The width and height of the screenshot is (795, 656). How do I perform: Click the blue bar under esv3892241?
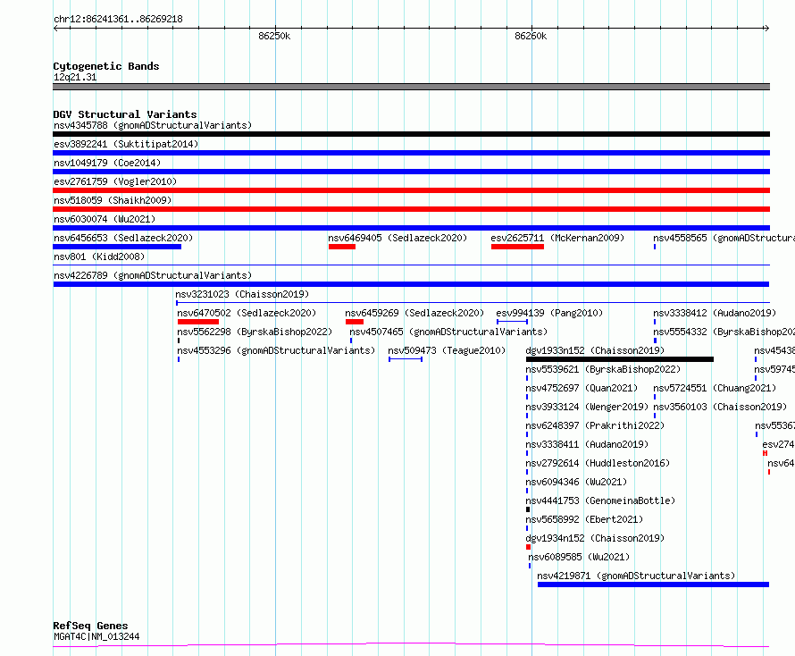pyautogui.click(x=411, y=153)
